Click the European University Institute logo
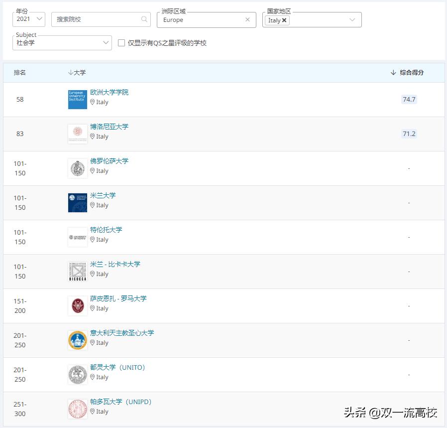 tap(77, 99)
